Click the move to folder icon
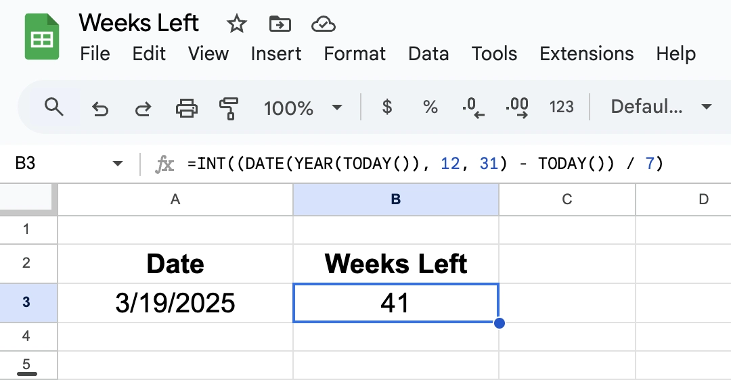 [280, 24]
